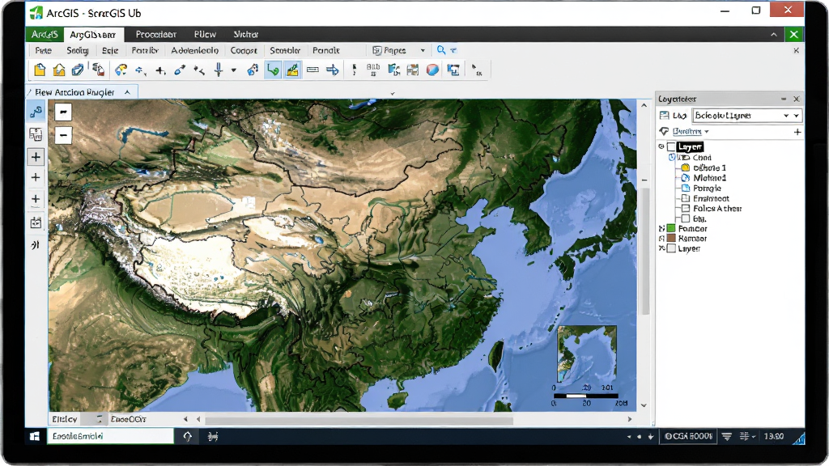Viewport: 829px width, 466px height.
Task: Click the overview inset map thumbnail
Action: [x=587, y=354]
